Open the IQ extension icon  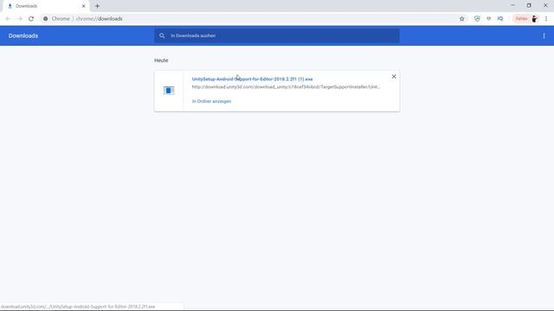500,19
